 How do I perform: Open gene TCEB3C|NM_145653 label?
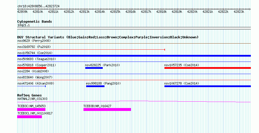[x=31, y=106]
